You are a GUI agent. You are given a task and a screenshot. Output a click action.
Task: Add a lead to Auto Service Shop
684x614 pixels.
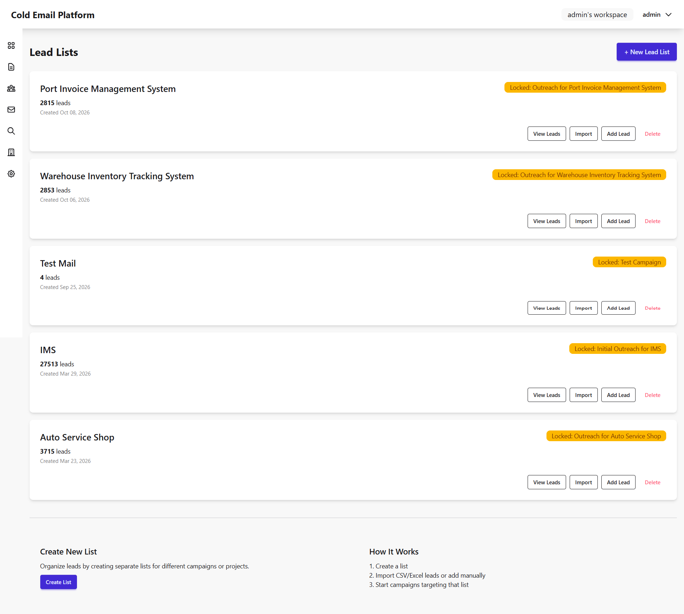pos(618,483)
